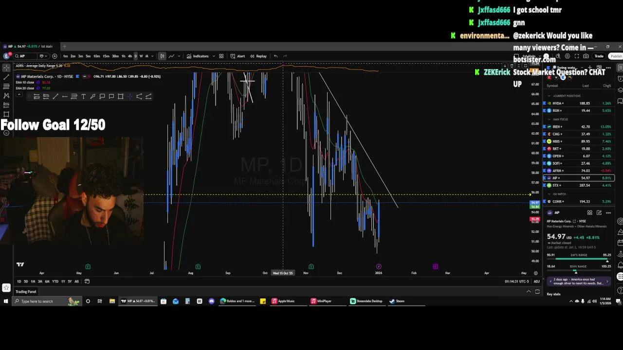Open Streamlabs Desktop from the taskbar
This screenshot has width=623, height=350.
(366, 301)
